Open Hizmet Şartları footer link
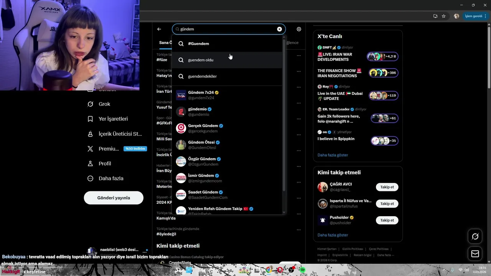This screenshot has width=491, height=276. point(327,249)
